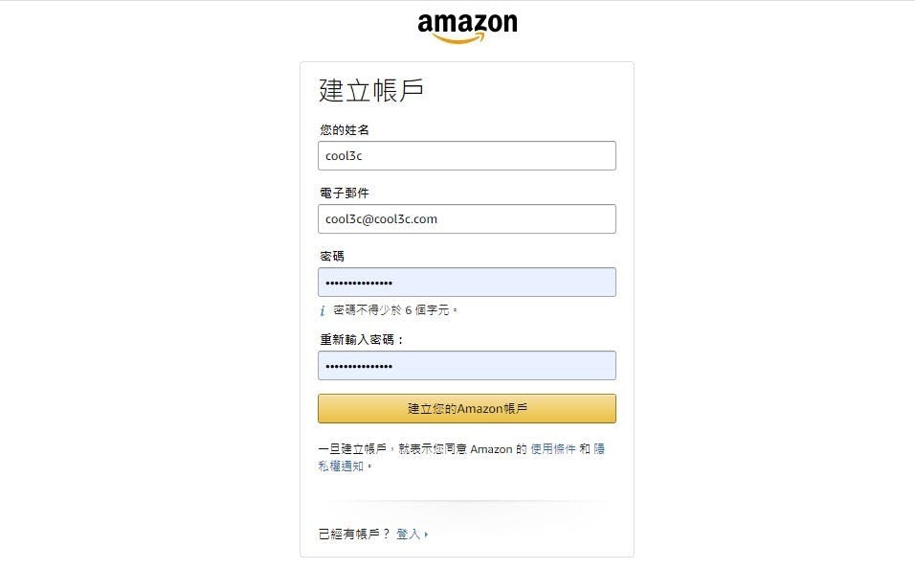Click the 已經有帳戶? text
This screenshot has width=915, height=569.
pyautogui.click(x=353, y=535)
